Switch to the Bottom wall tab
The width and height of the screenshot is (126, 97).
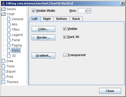point(62,19)
